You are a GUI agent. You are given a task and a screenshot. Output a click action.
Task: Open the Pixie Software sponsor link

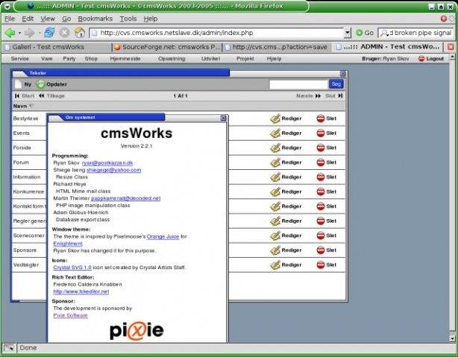point(70,315)
